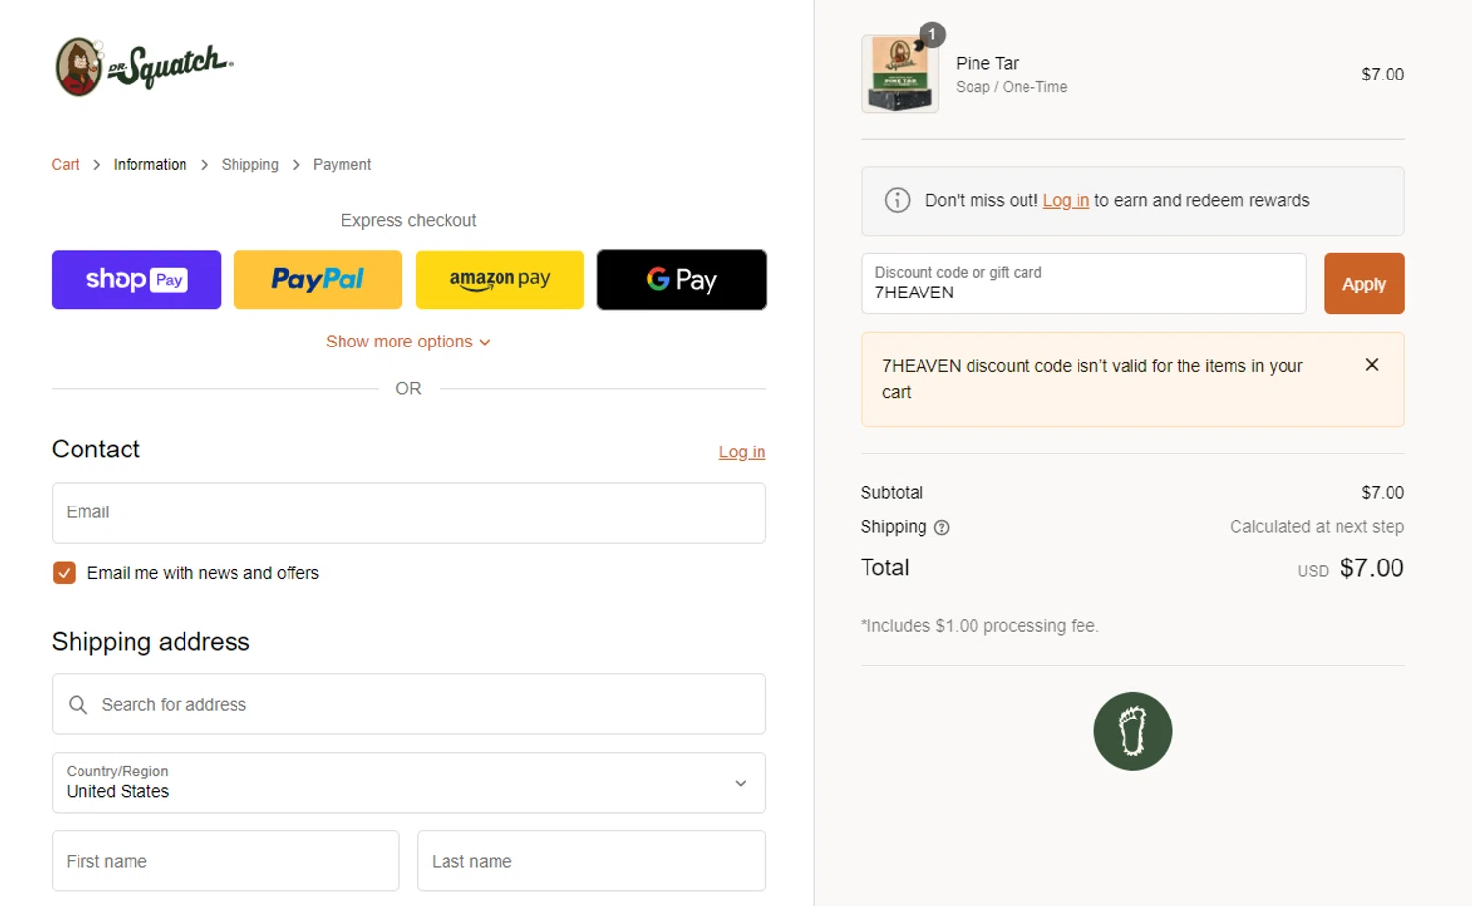This screenshot has height=906, width=1472.
Task: Click the shipping help question icon
Action: pyautogui.click(x=942, y=528)
